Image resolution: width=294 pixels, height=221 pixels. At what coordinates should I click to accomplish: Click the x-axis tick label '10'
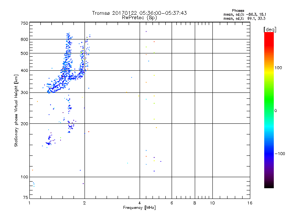212,203
